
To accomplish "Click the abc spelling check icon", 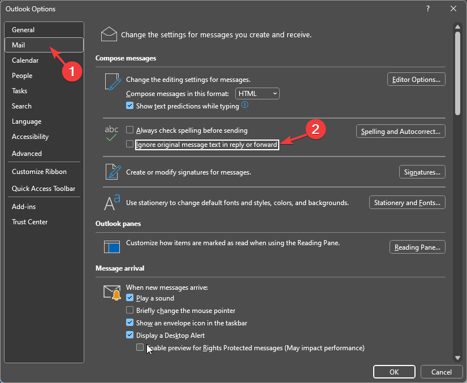I will pyautogui.click(x=112, y=133).
